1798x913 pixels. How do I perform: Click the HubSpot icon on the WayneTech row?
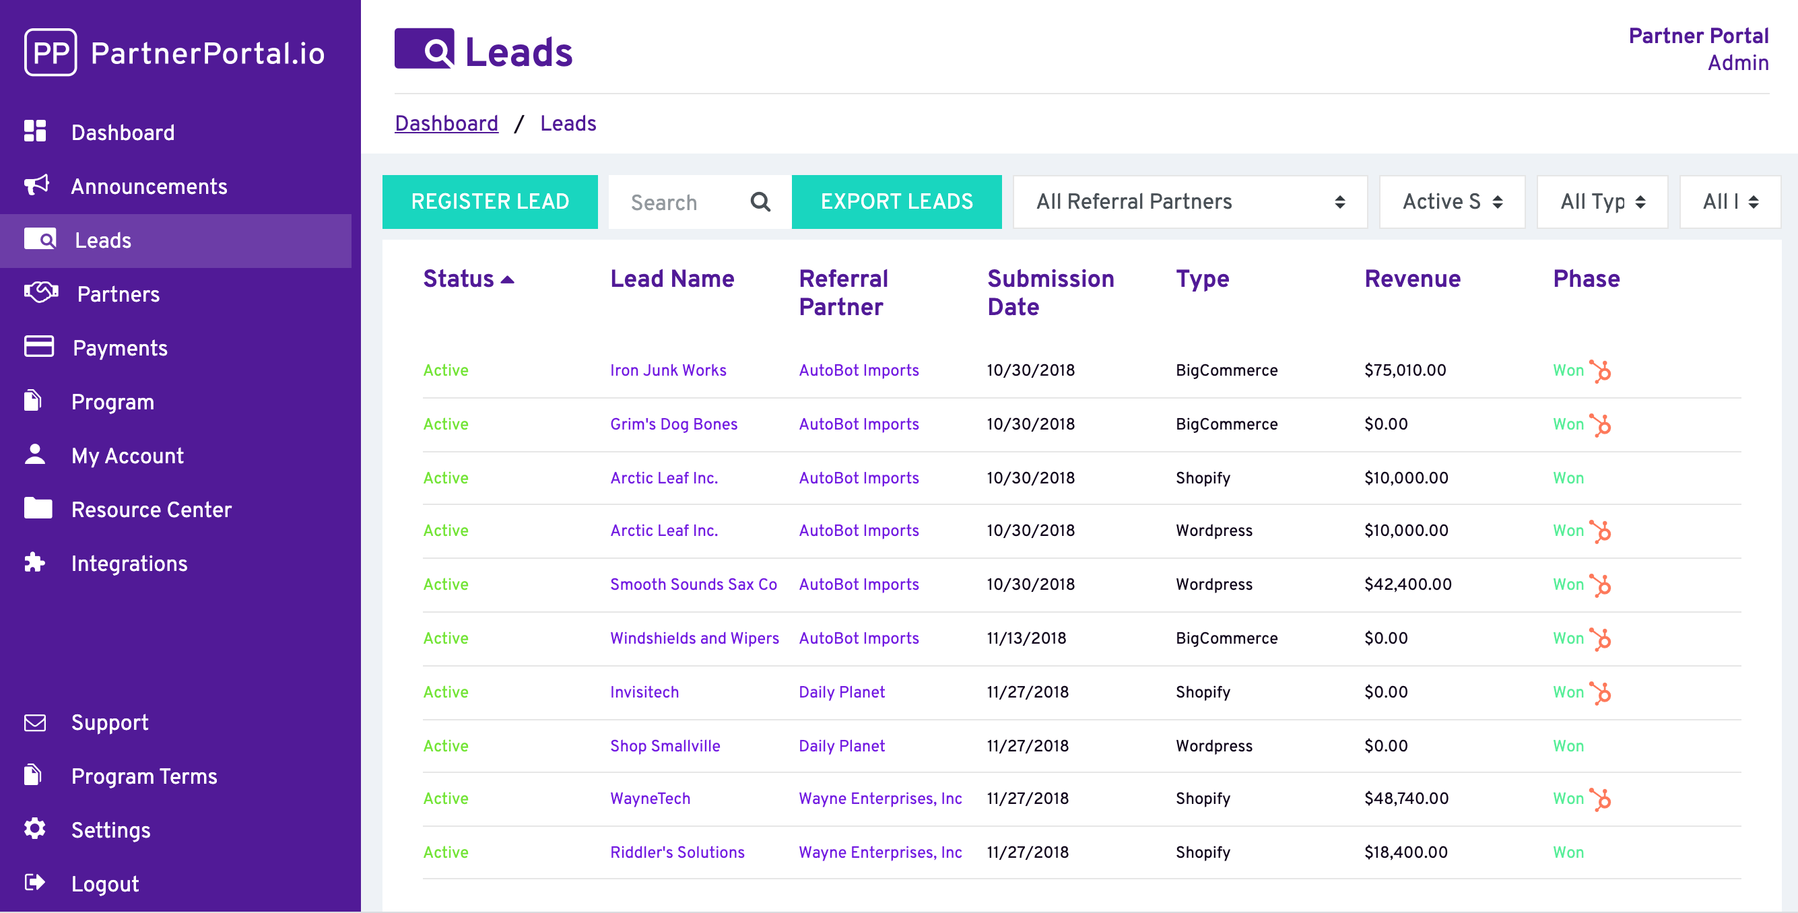click(1601, 799)
